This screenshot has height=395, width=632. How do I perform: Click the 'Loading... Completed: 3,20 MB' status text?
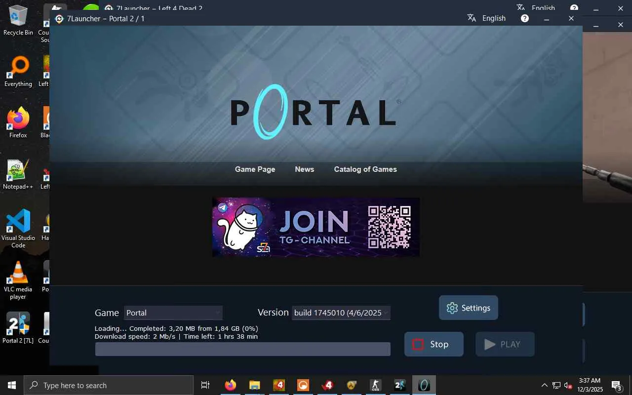click(x=176, y=328)
